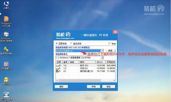Open the 计算机 desktop icon
This screenshot has width=171, height=102.
coord(6,5)
